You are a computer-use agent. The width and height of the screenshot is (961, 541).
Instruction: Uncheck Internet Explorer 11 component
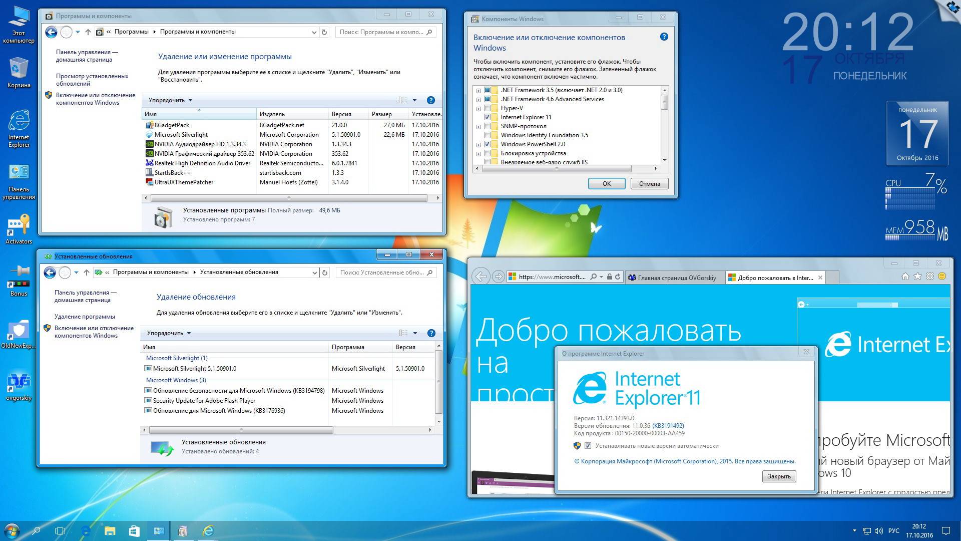click(487, 117)
